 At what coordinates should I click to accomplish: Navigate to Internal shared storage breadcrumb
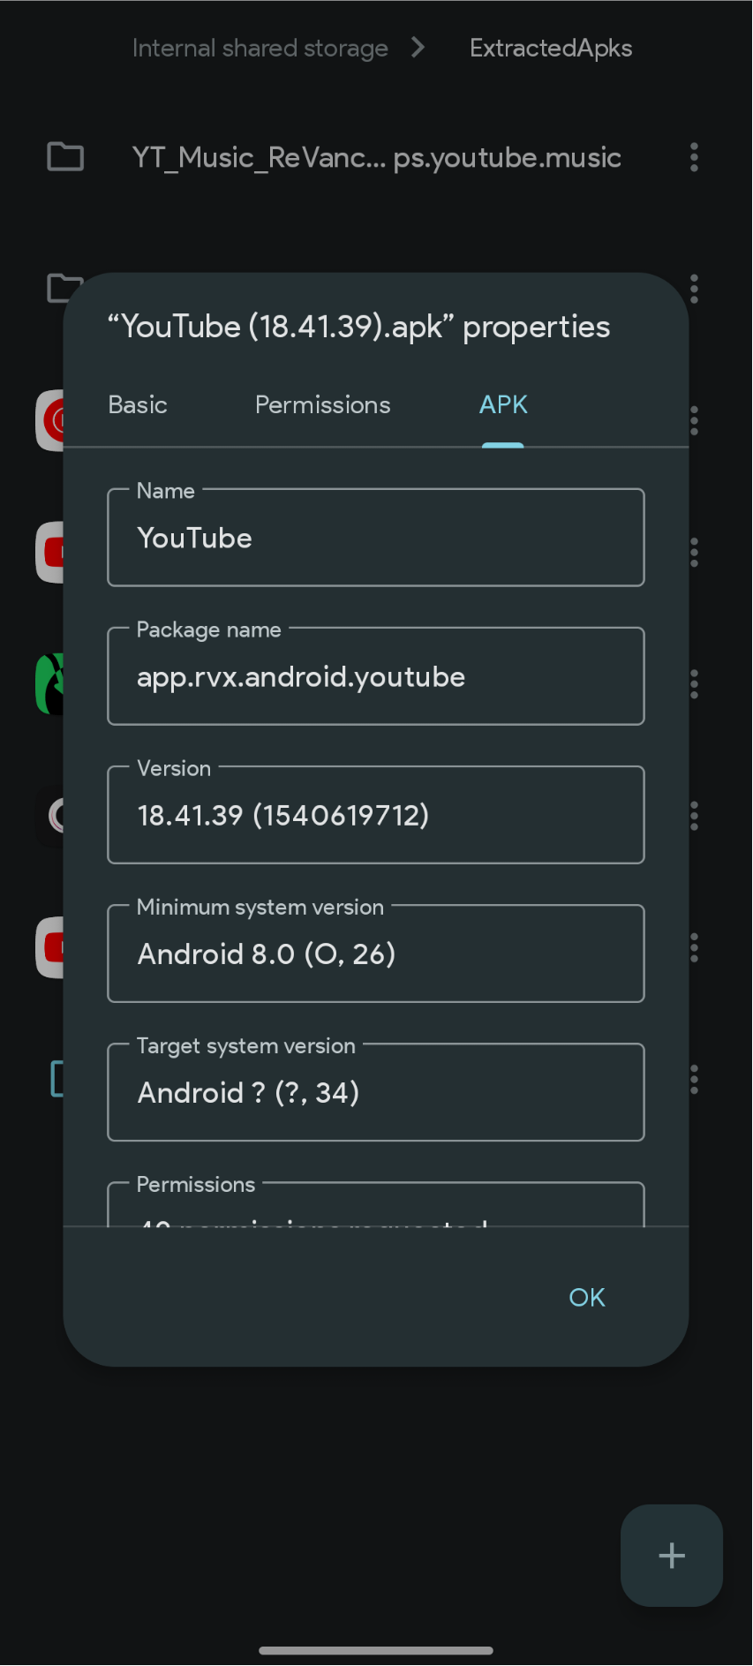(x=260, y=48)
